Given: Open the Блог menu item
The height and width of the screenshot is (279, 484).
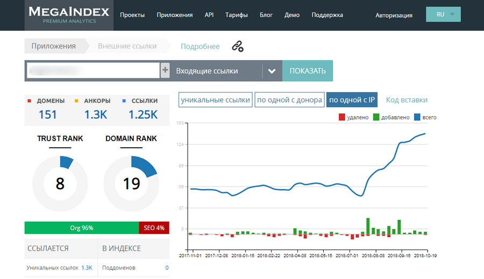Looking at the screenshot, I should pyautogui.click(x=266, y=15).
